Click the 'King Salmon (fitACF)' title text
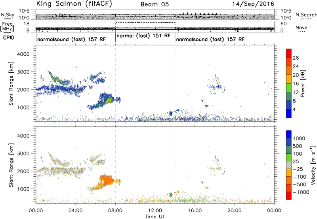 [74, 4]
